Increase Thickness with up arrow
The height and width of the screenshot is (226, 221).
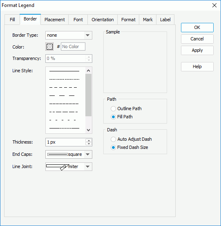[89, 140]
